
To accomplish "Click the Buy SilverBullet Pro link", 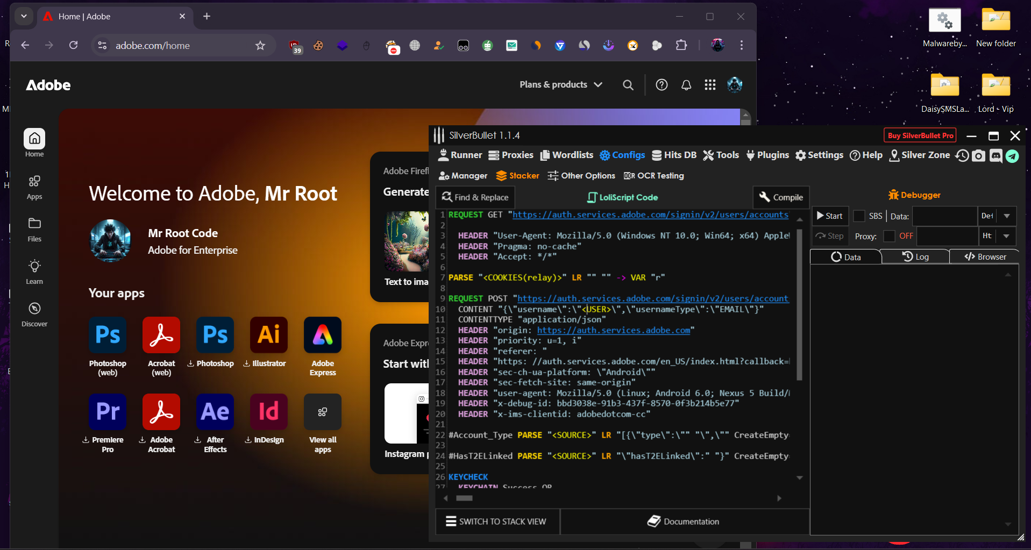I will [920, 135].
